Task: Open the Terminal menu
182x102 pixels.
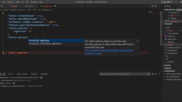Action: 34,2
